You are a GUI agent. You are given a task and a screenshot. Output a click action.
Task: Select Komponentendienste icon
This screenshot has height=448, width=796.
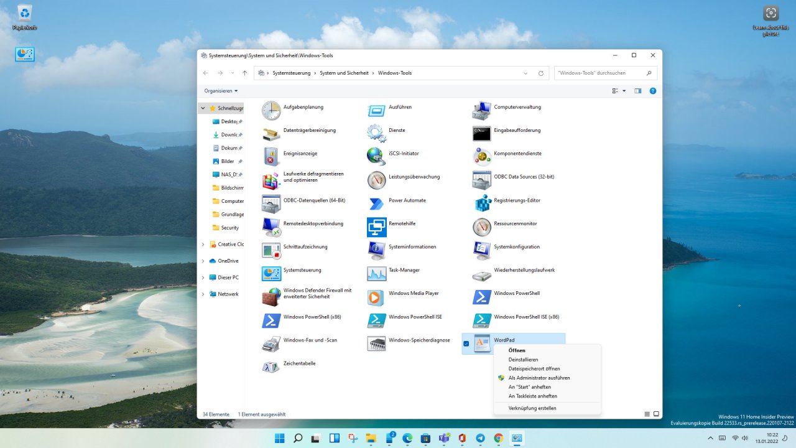(482, 157)
